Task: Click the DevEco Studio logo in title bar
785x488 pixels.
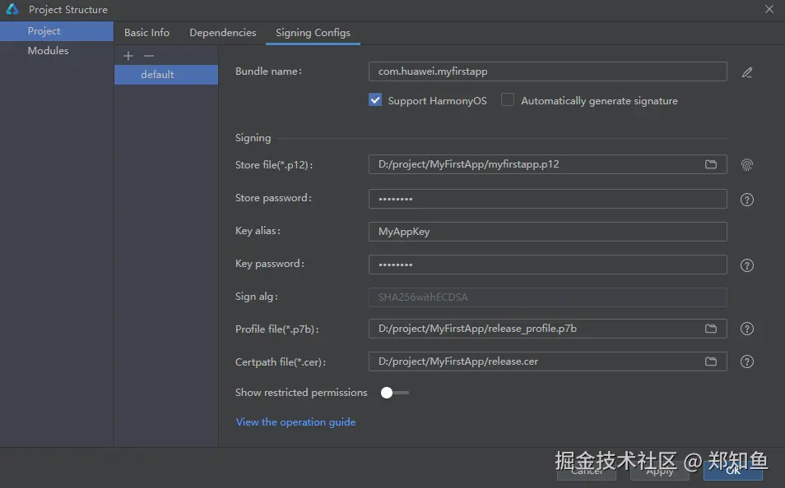Action: 12,10
